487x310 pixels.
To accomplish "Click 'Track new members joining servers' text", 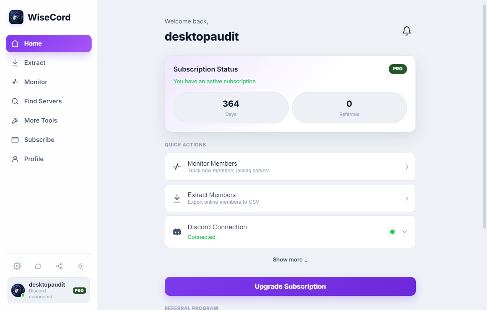I will [228, 171].
